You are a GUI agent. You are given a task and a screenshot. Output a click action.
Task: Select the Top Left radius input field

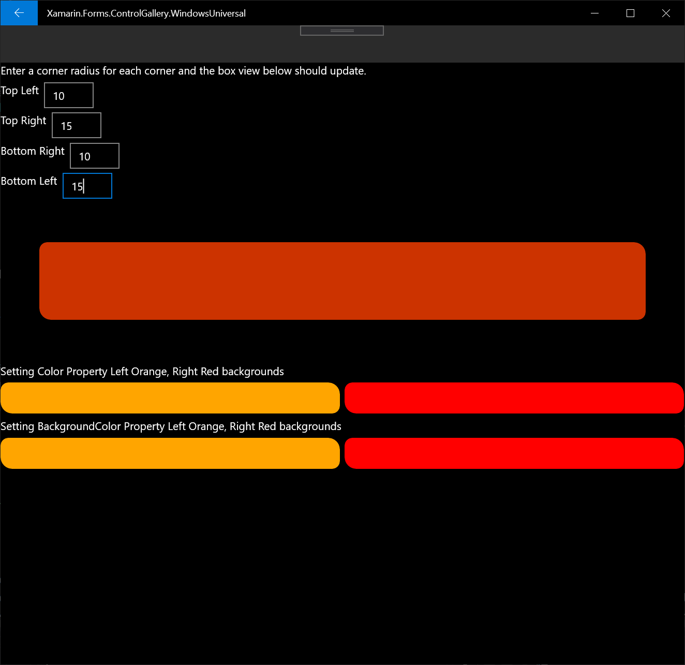coord(68,95)
